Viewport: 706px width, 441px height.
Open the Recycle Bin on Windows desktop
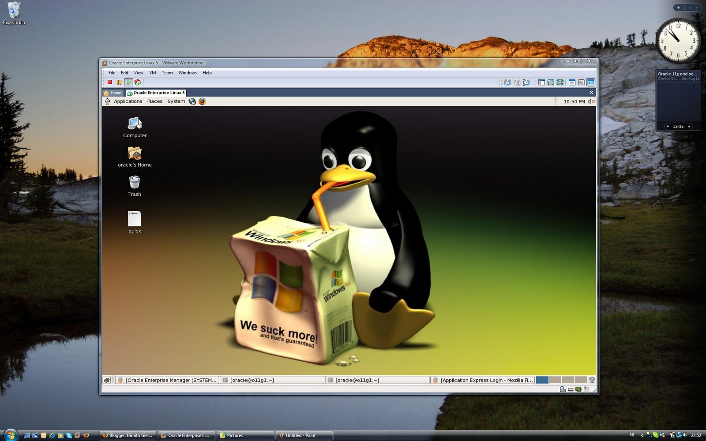14,13
